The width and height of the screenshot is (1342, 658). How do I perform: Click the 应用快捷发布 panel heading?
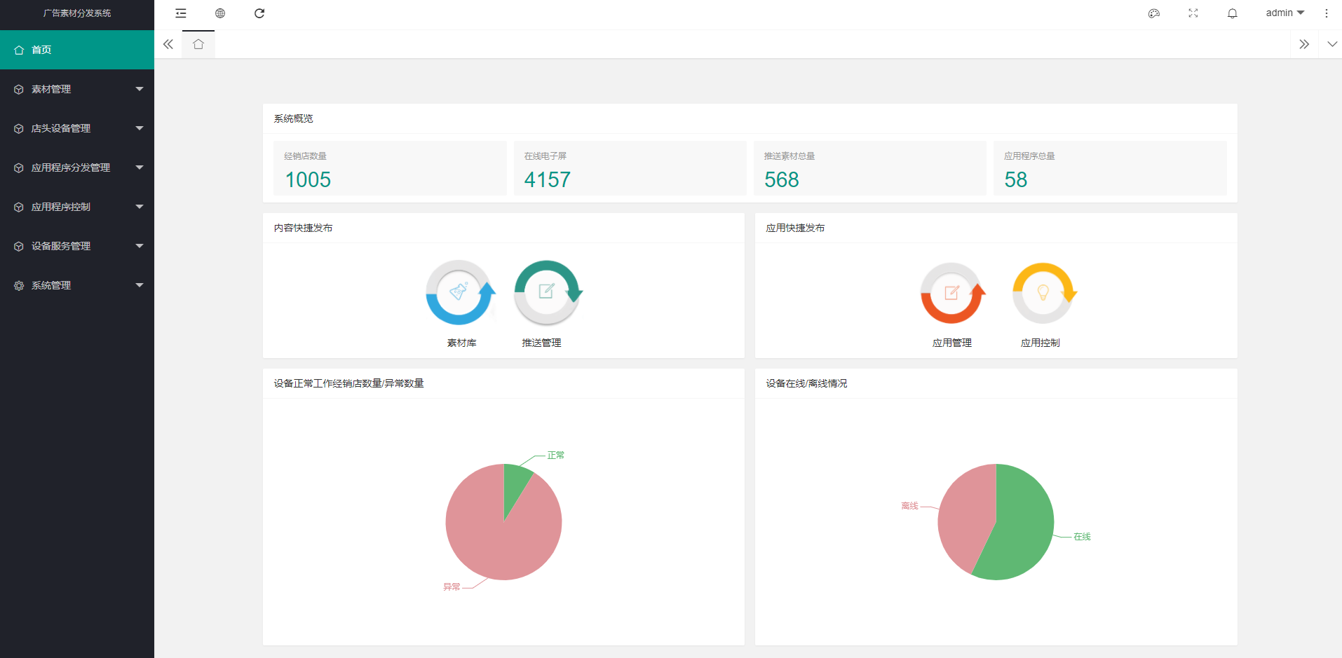click(x=795, y=228)
